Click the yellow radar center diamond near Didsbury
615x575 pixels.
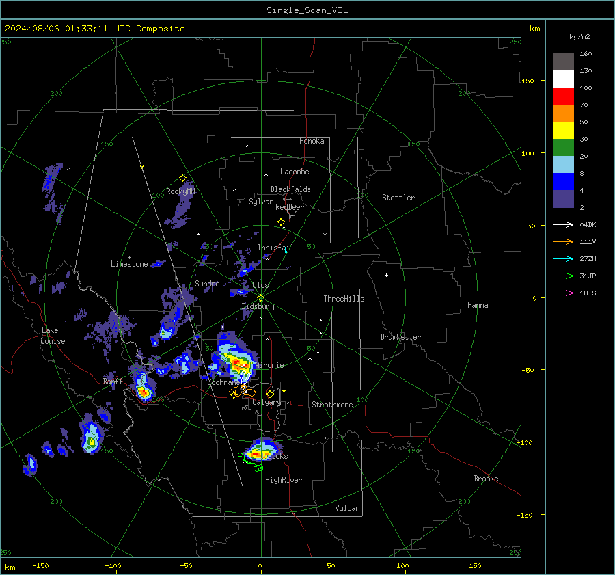[260, 298]
